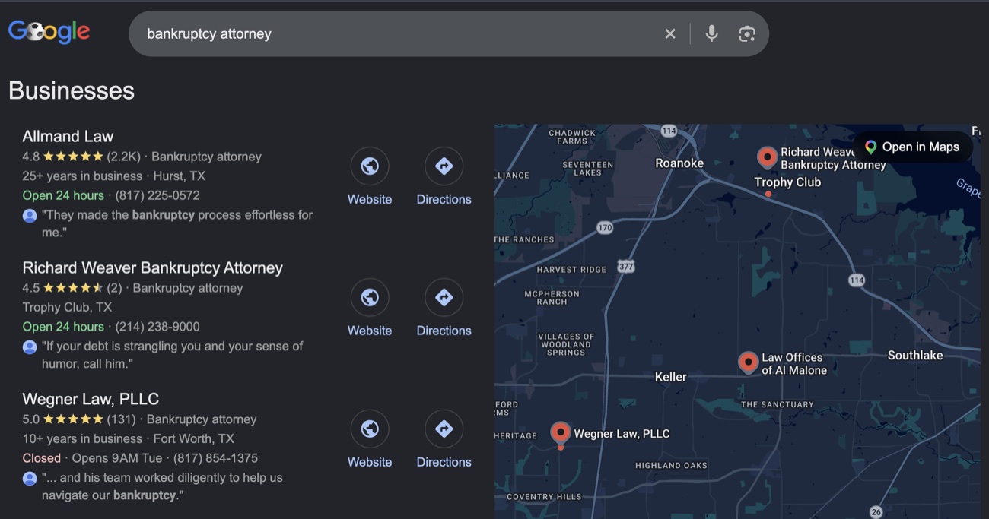Click Trophy Club map label

787,182
